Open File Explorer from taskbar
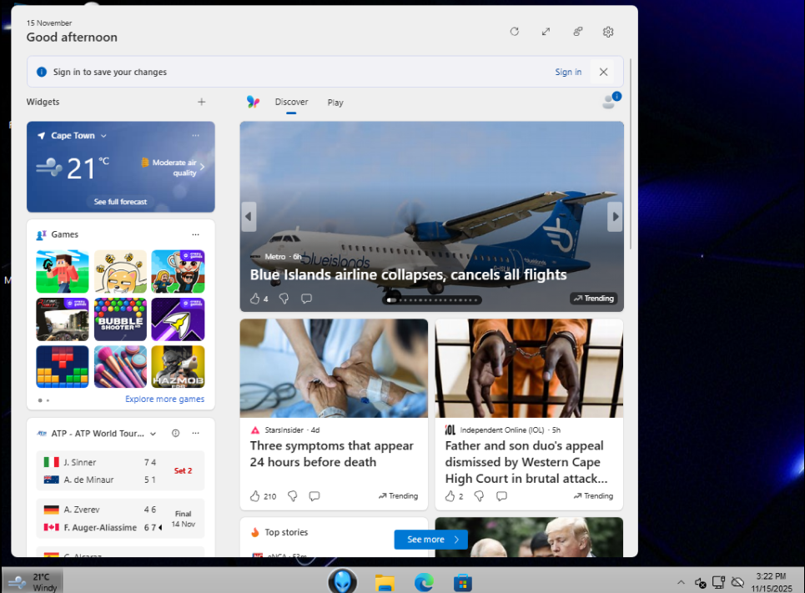 (385, 583)
